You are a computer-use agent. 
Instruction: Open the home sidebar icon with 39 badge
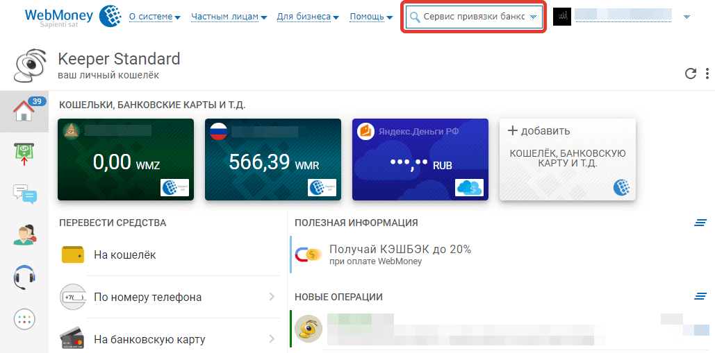click(24, 111)
